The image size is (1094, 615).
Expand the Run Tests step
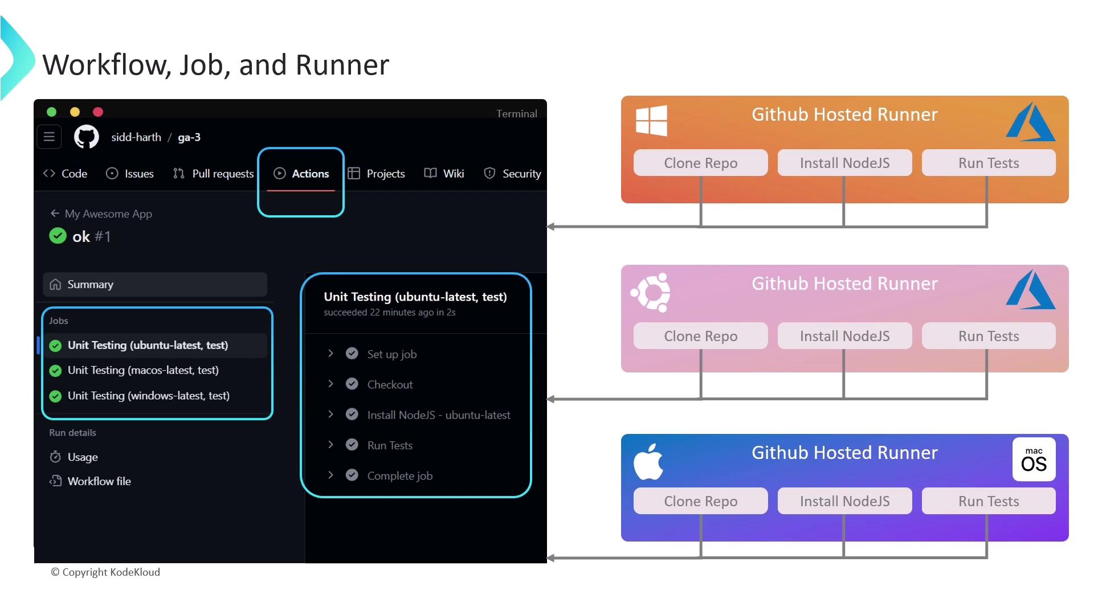[x=330, y=445]
